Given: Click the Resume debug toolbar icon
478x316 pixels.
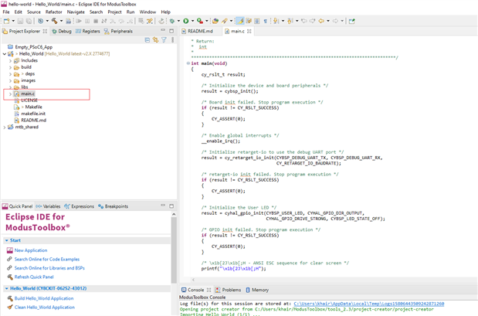Looking at the screenshot, I should [79, 21].
